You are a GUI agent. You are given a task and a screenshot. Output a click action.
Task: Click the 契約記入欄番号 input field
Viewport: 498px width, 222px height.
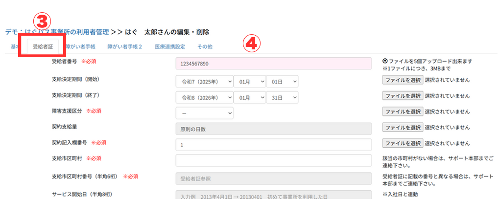pos(273,145)
